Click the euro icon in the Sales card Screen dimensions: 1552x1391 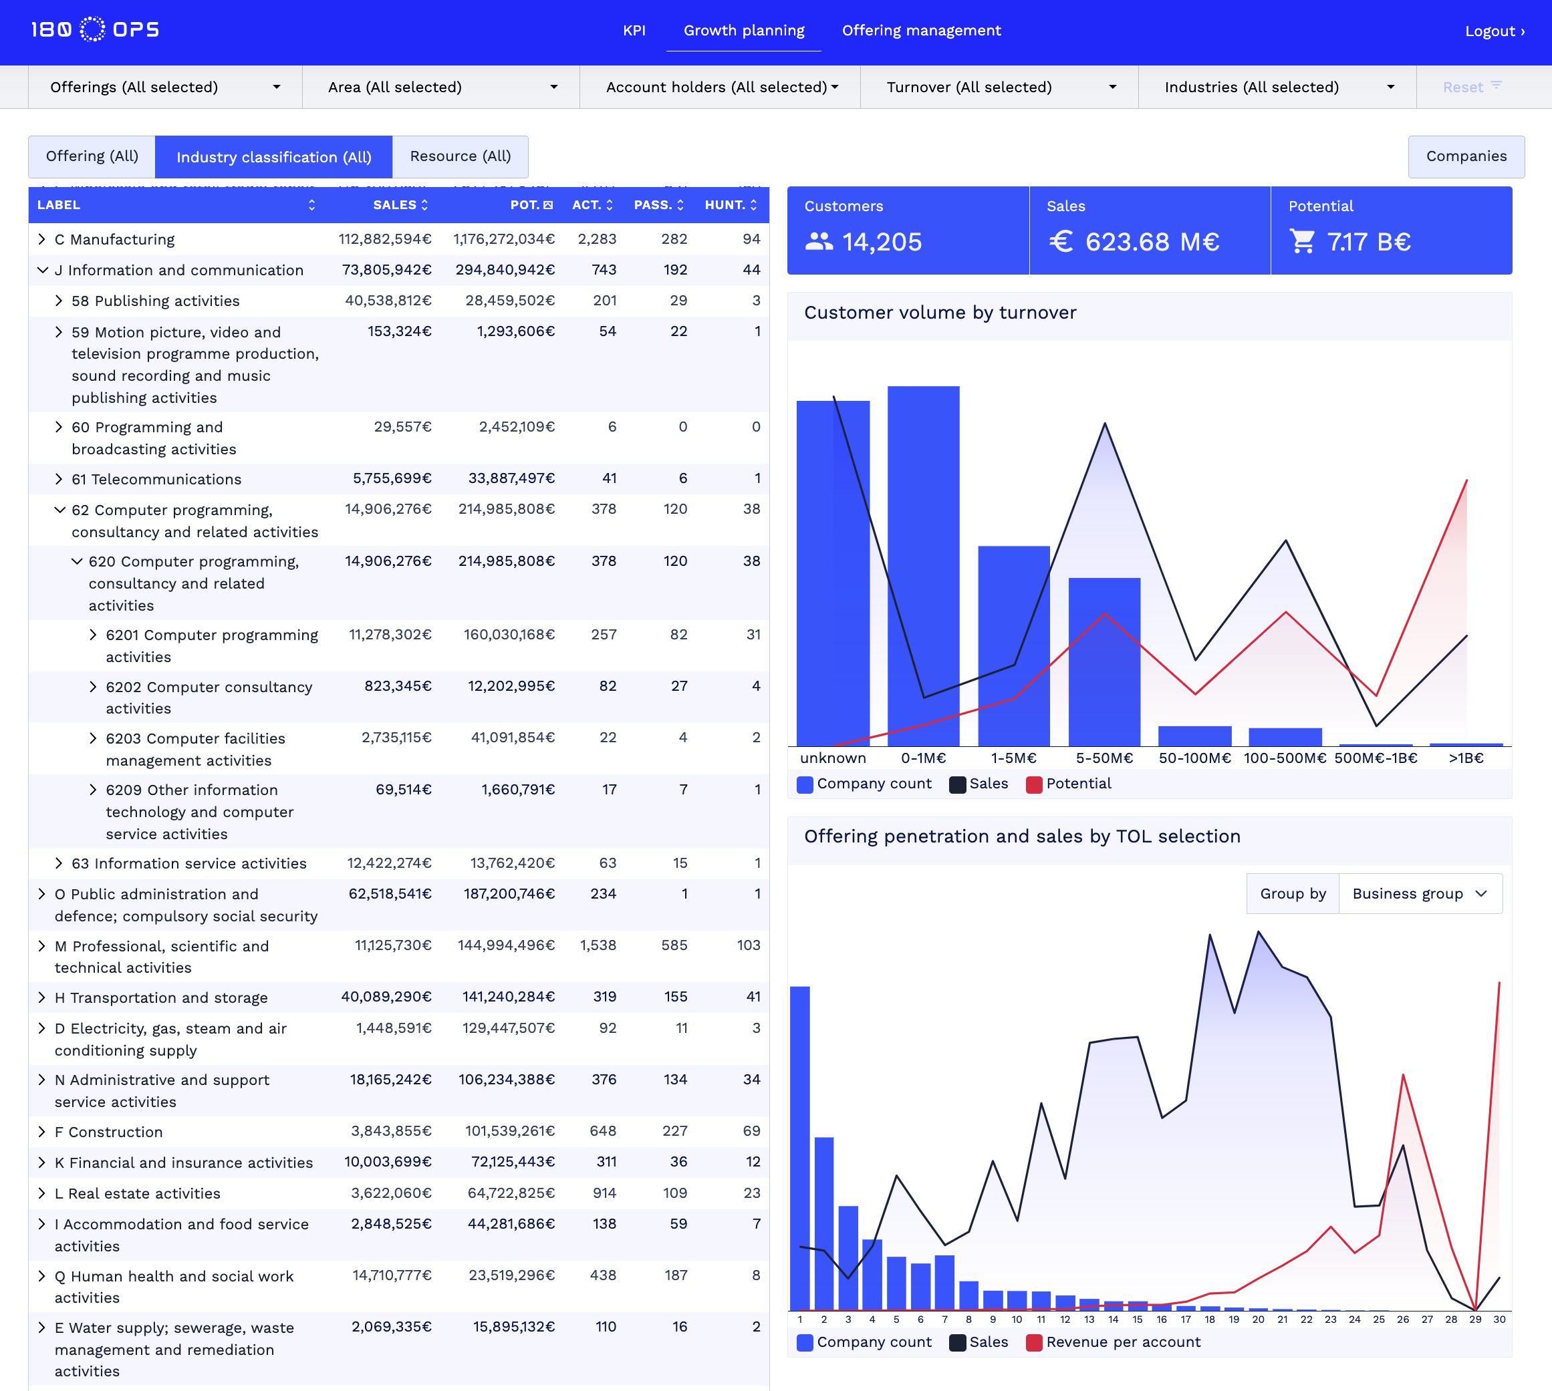1061,243
